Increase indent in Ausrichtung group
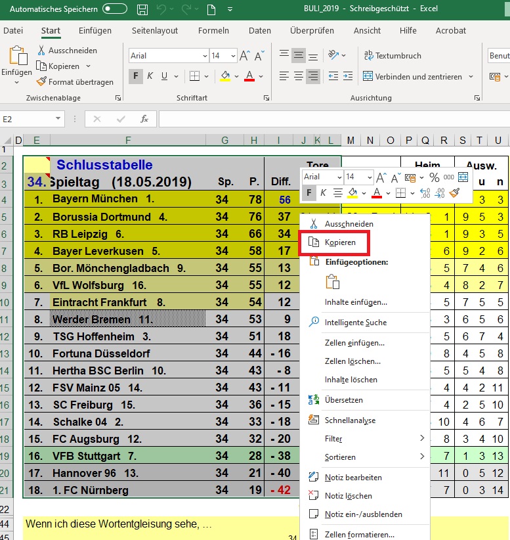The width and height of the screenshot is (510, 540). tap(348, 76)
